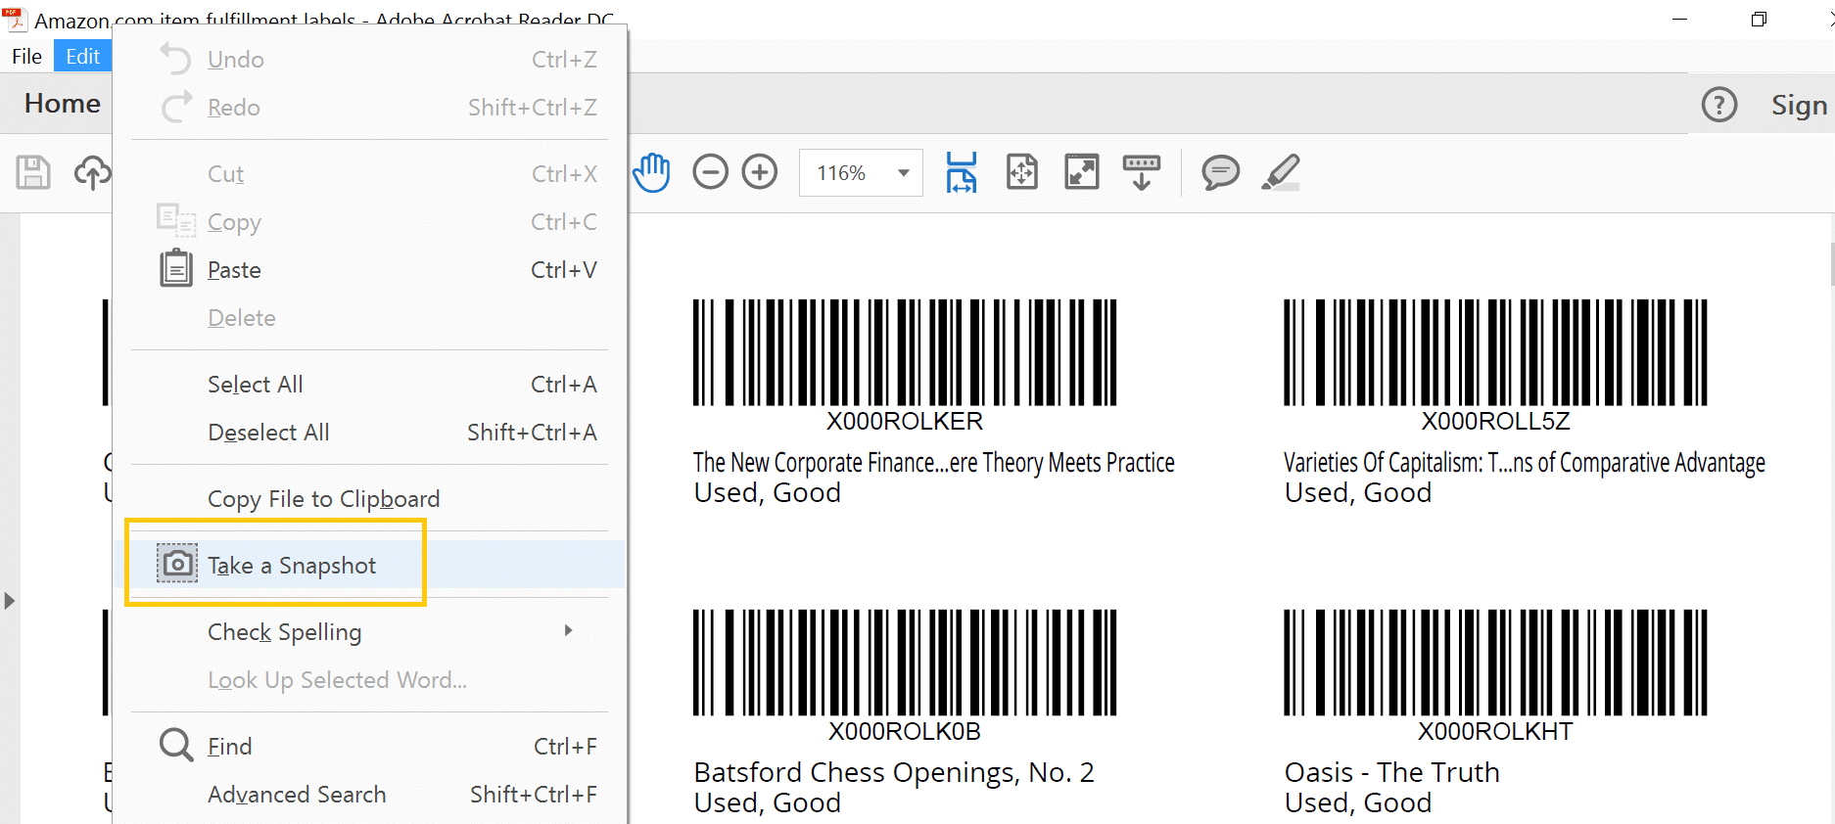Screen dimensions: 1835x824
Task: Click the clipboard icon beside Paste
Action: [176, 268]
